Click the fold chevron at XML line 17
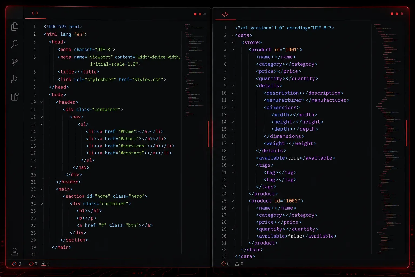The image size is (415, 277). [x=233, y=144]
